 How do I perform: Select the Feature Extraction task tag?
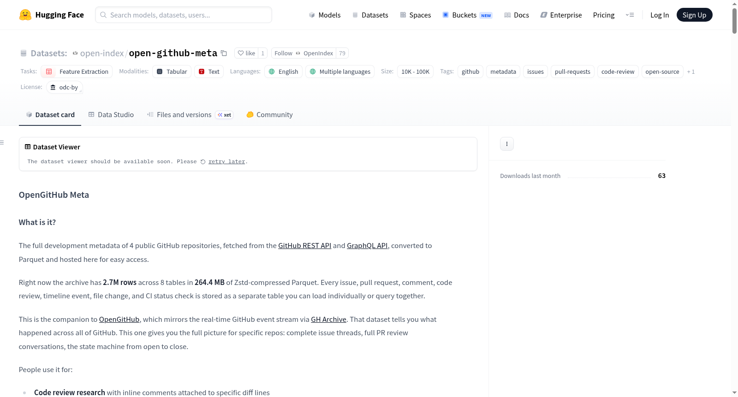coord(77,71)
